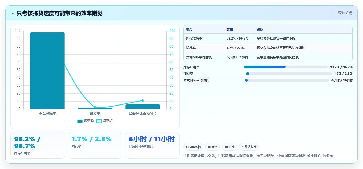Click the 数据 table column header

click(x=230, y=29)
